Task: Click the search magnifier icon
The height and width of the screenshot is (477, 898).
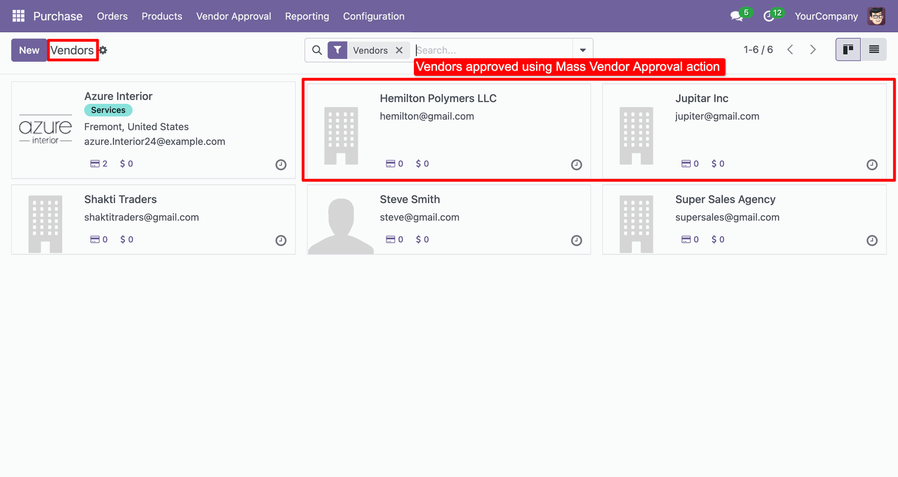Action: 317,50
